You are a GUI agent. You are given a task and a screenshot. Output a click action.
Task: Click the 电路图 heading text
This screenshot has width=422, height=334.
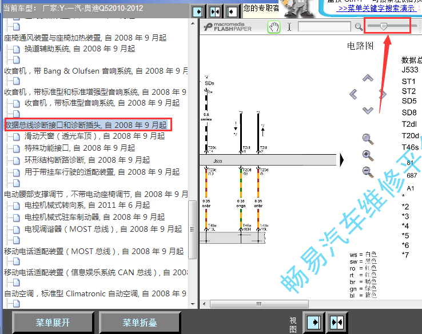(360, 46)
